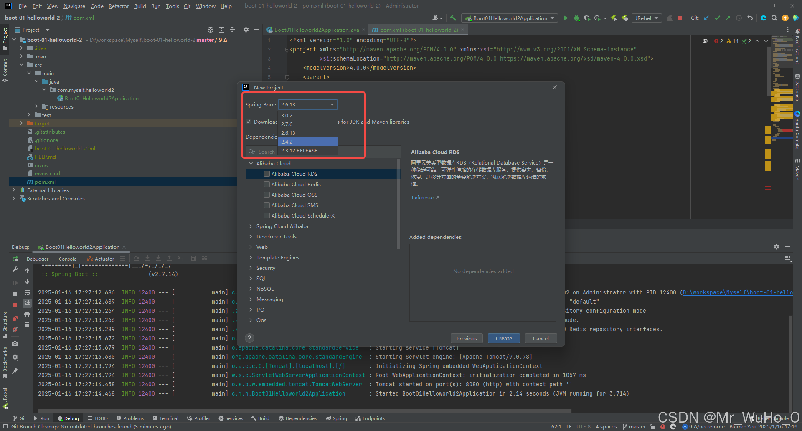This screenshot has height=431, width=802.
Task: Toggle reader mode eye icon in editor
Action: pyautogui.click(x=705, y=41)
